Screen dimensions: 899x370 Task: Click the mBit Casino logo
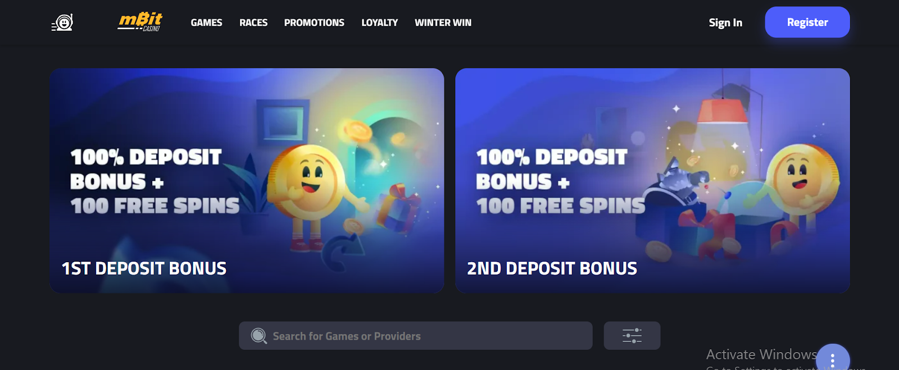(140, 22)
